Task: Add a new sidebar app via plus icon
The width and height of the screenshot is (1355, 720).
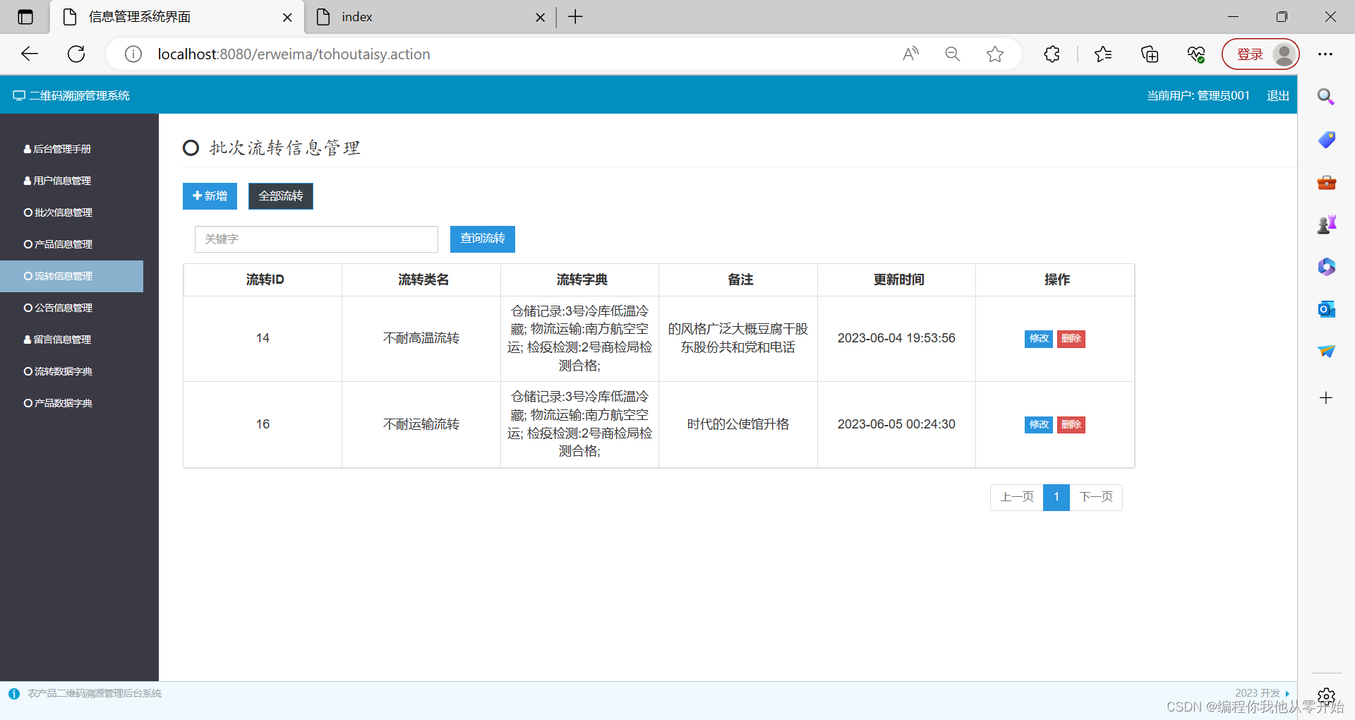Action: tap(1326, 397)
